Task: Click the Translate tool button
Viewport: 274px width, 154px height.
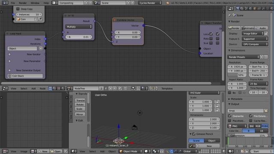Action: (x=80, y=101)
